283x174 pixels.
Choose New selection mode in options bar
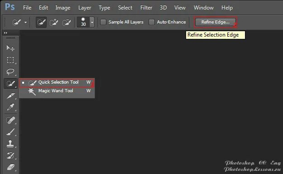pyautogui.click(x=41, y=22)
